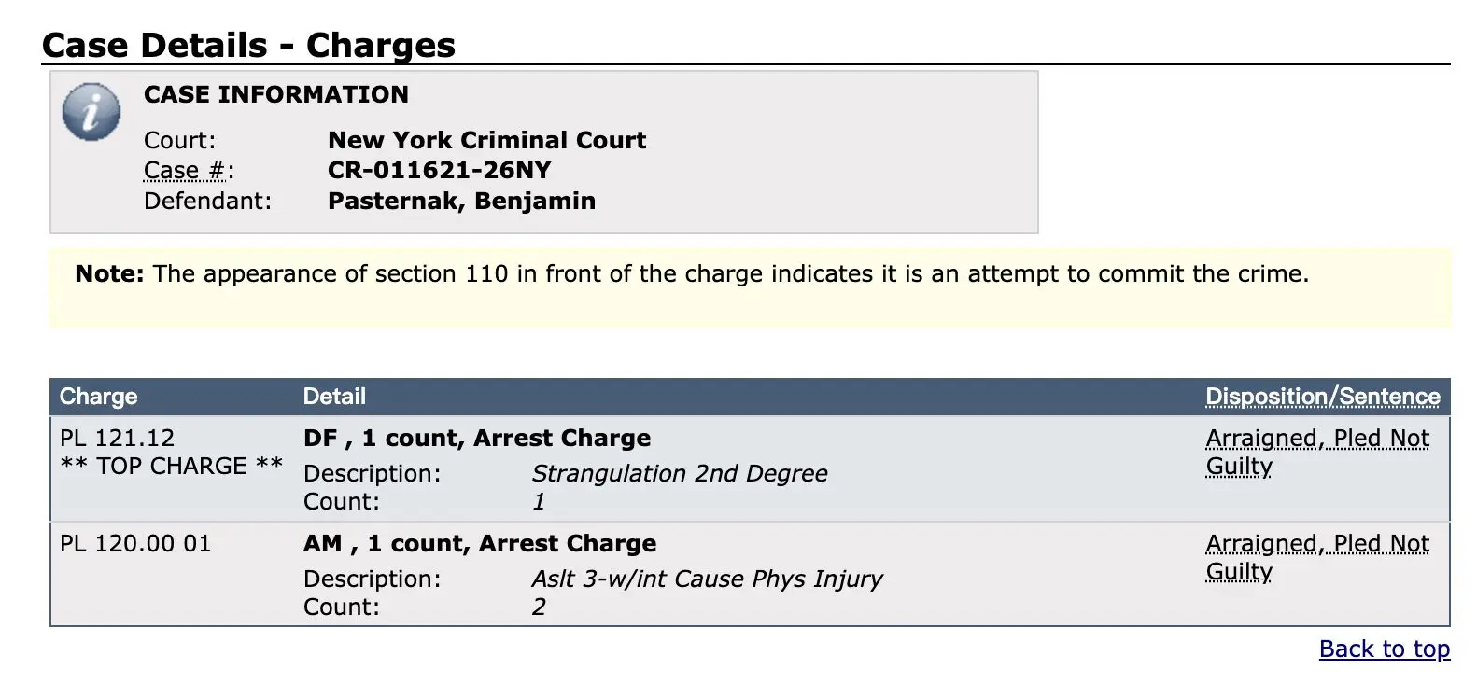Click charge code PL 121.12
Viewport: 1477px width, 698px height.
117,438
